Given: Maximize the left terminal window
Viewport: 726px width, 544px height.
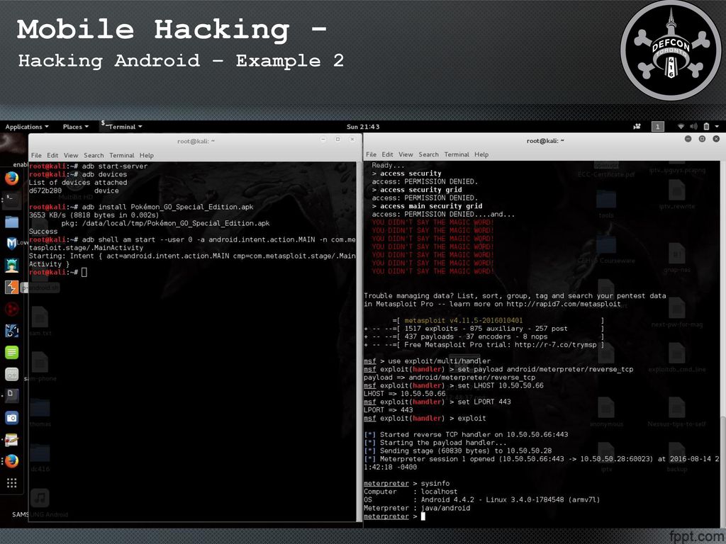Looking at the screenshot, I should [337, 140].
